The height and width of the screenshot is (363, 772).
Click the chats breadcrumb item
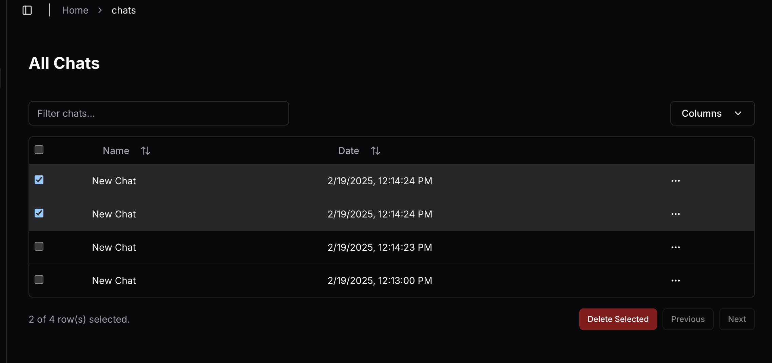coord(123,11)
